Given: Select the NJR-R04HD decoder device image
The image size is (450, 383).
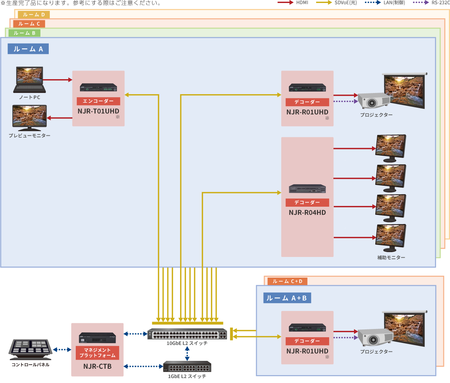Looking at the screenshot, I should (x=307, y=188).
